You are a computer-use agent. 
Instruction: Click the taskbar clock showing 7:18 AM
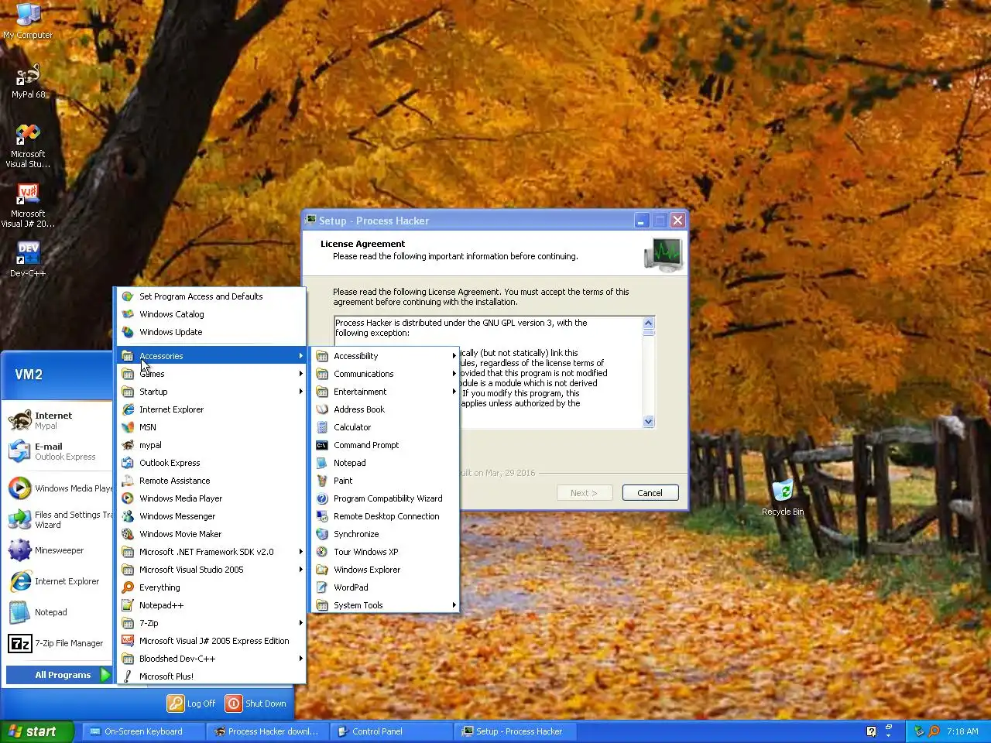coord(962,731)
